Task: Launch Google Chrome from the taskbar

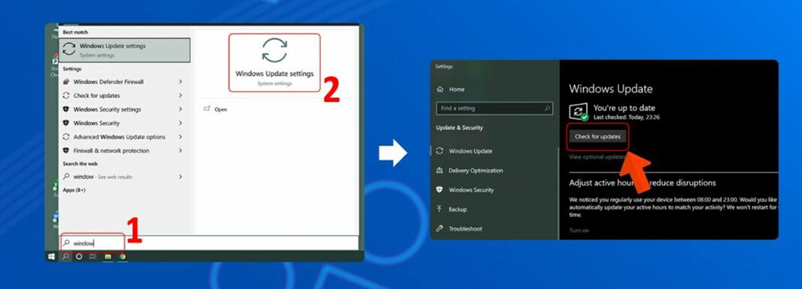Action: pos(122,256)
